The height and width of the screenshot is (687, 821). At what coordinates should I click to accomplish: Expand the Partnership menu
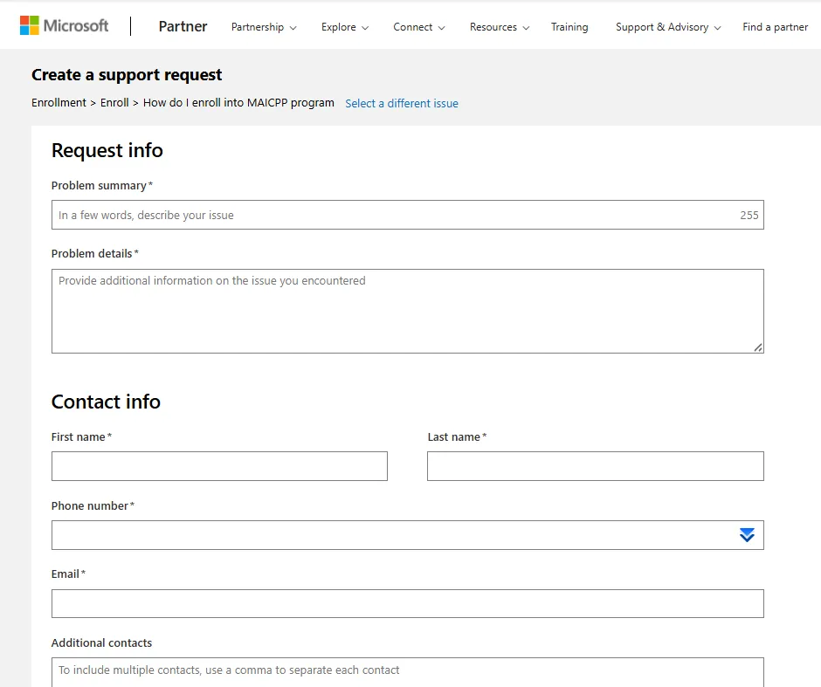[x=264, y=27]
